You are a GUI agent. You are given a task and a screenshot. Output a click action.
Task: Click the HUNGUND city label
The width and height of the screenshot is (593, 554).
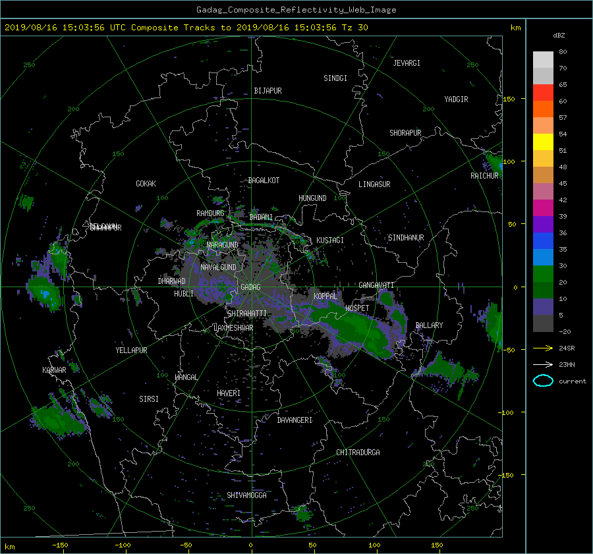(312, 198)
